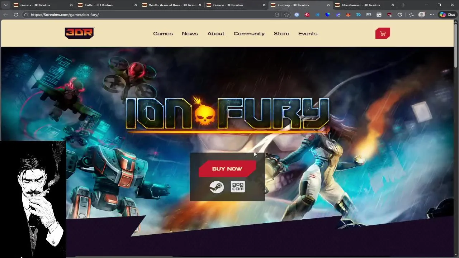Open the Steam store icon
Viewport: 459px width, 258px height.
(217, 187)
